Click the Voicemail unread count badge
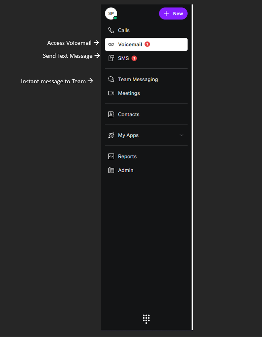Image resolution: width=262 pixels, height=337 pixels. [147, 44]
